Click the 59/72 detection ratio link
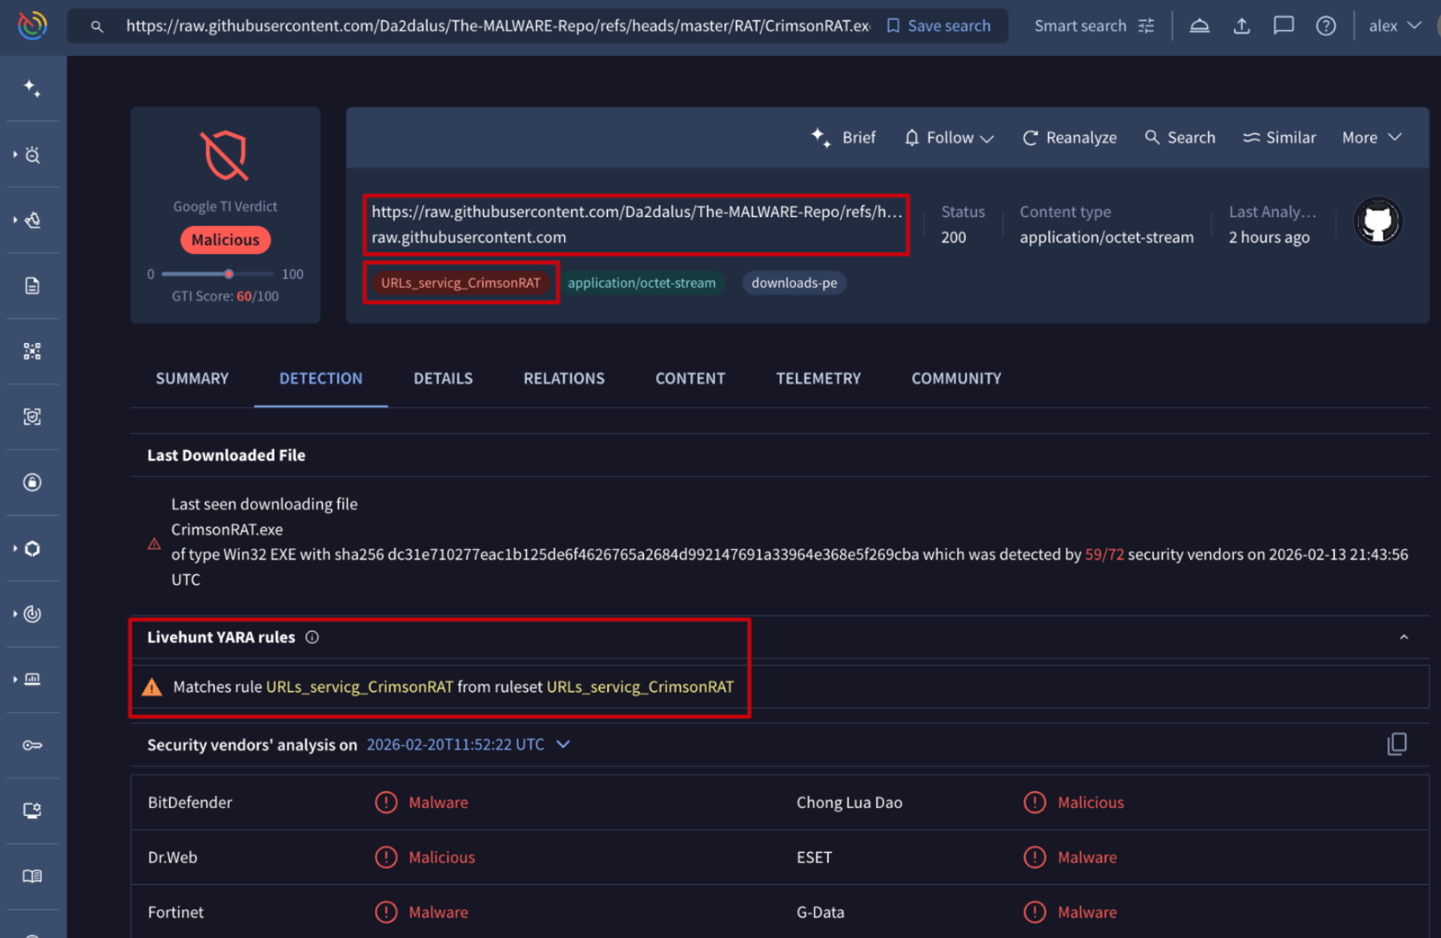This screenshot has height=938, width=1441. [x=1104, y=555]
